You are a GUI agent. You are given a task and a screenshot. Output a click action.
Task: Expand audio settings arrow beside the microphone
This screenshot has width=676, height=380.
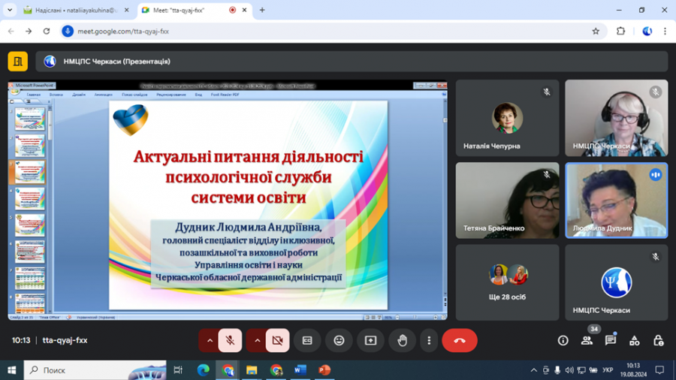click(210, 340)
